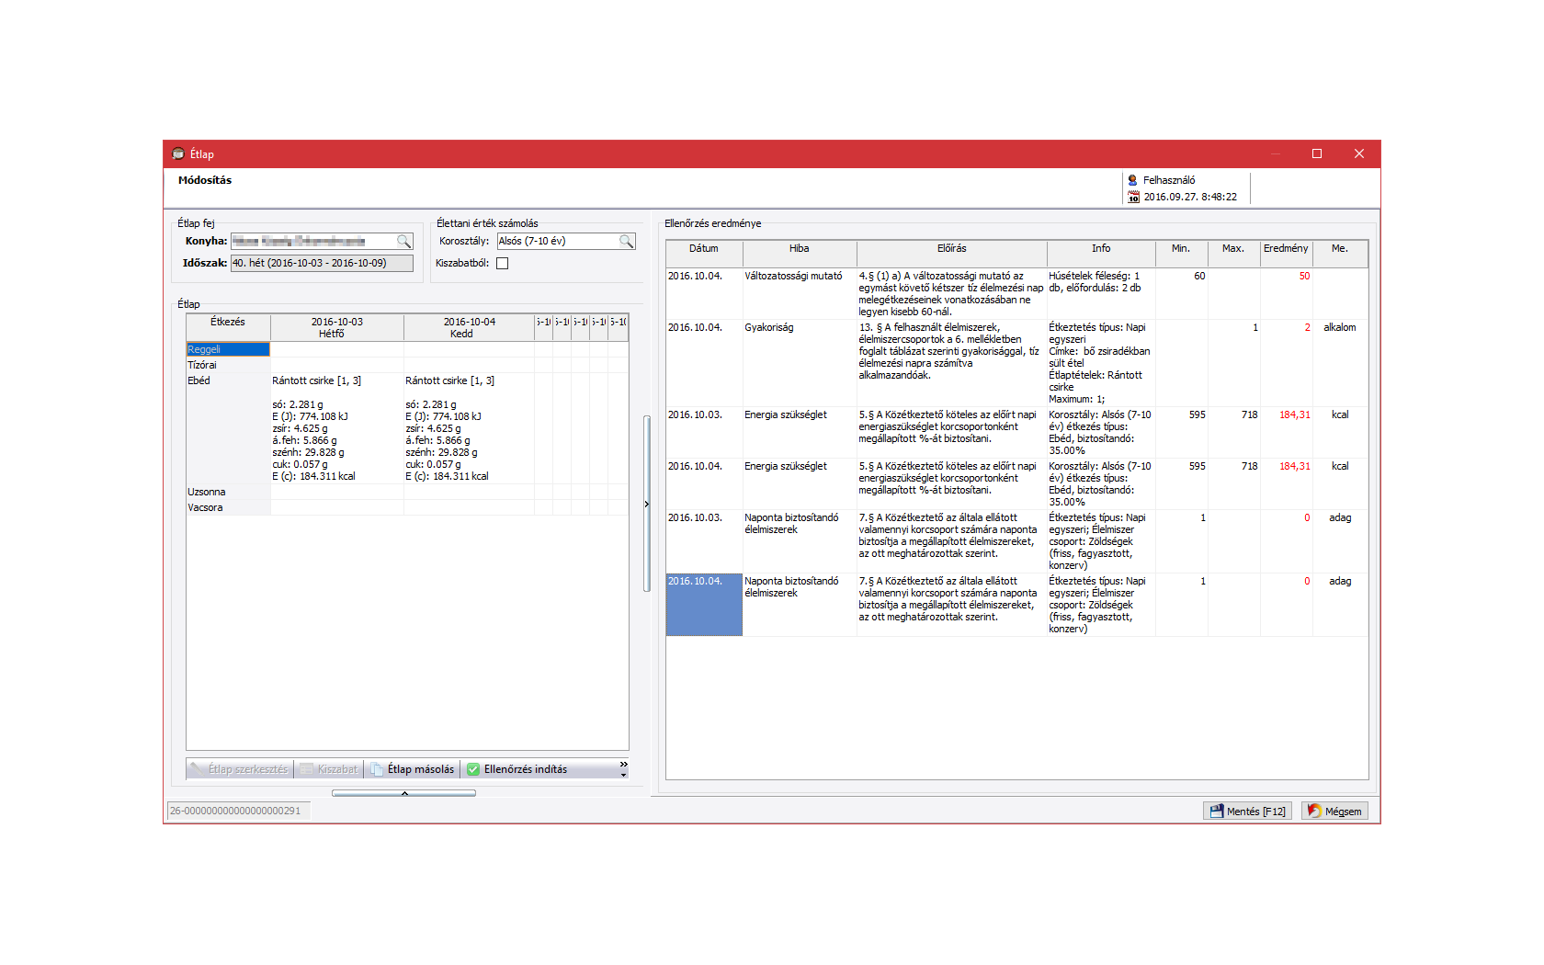Click the Időszak week field
The height and width of the screenshot is (965, 1544).
click(321, 264)
